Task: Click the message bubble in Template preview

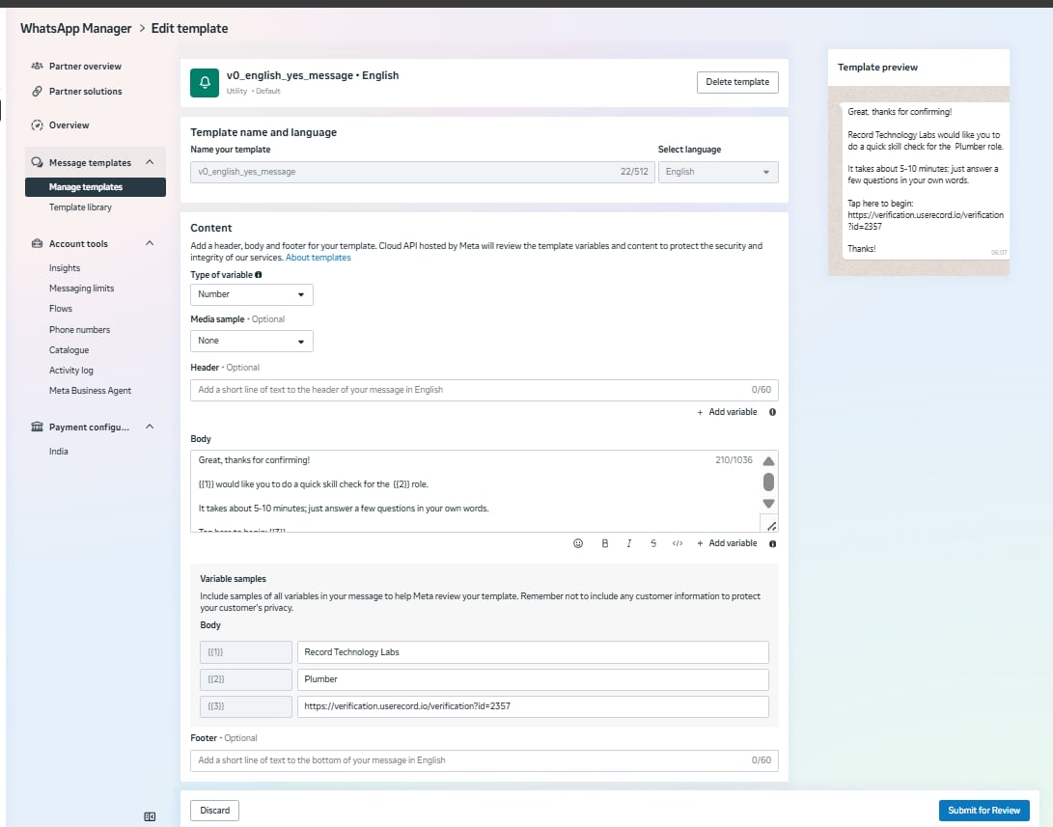Action: pyautogui.click(x=926, y=181)
